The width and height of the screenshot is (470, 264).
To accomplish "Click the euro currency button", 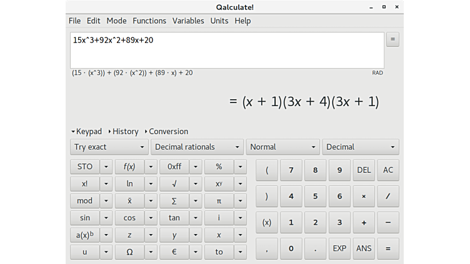I will tap(174, 252).
